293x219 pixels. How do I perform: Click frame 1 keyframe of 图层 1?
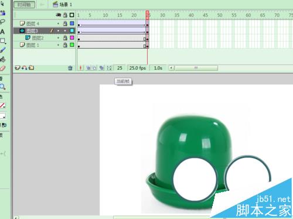coord(79,46)
